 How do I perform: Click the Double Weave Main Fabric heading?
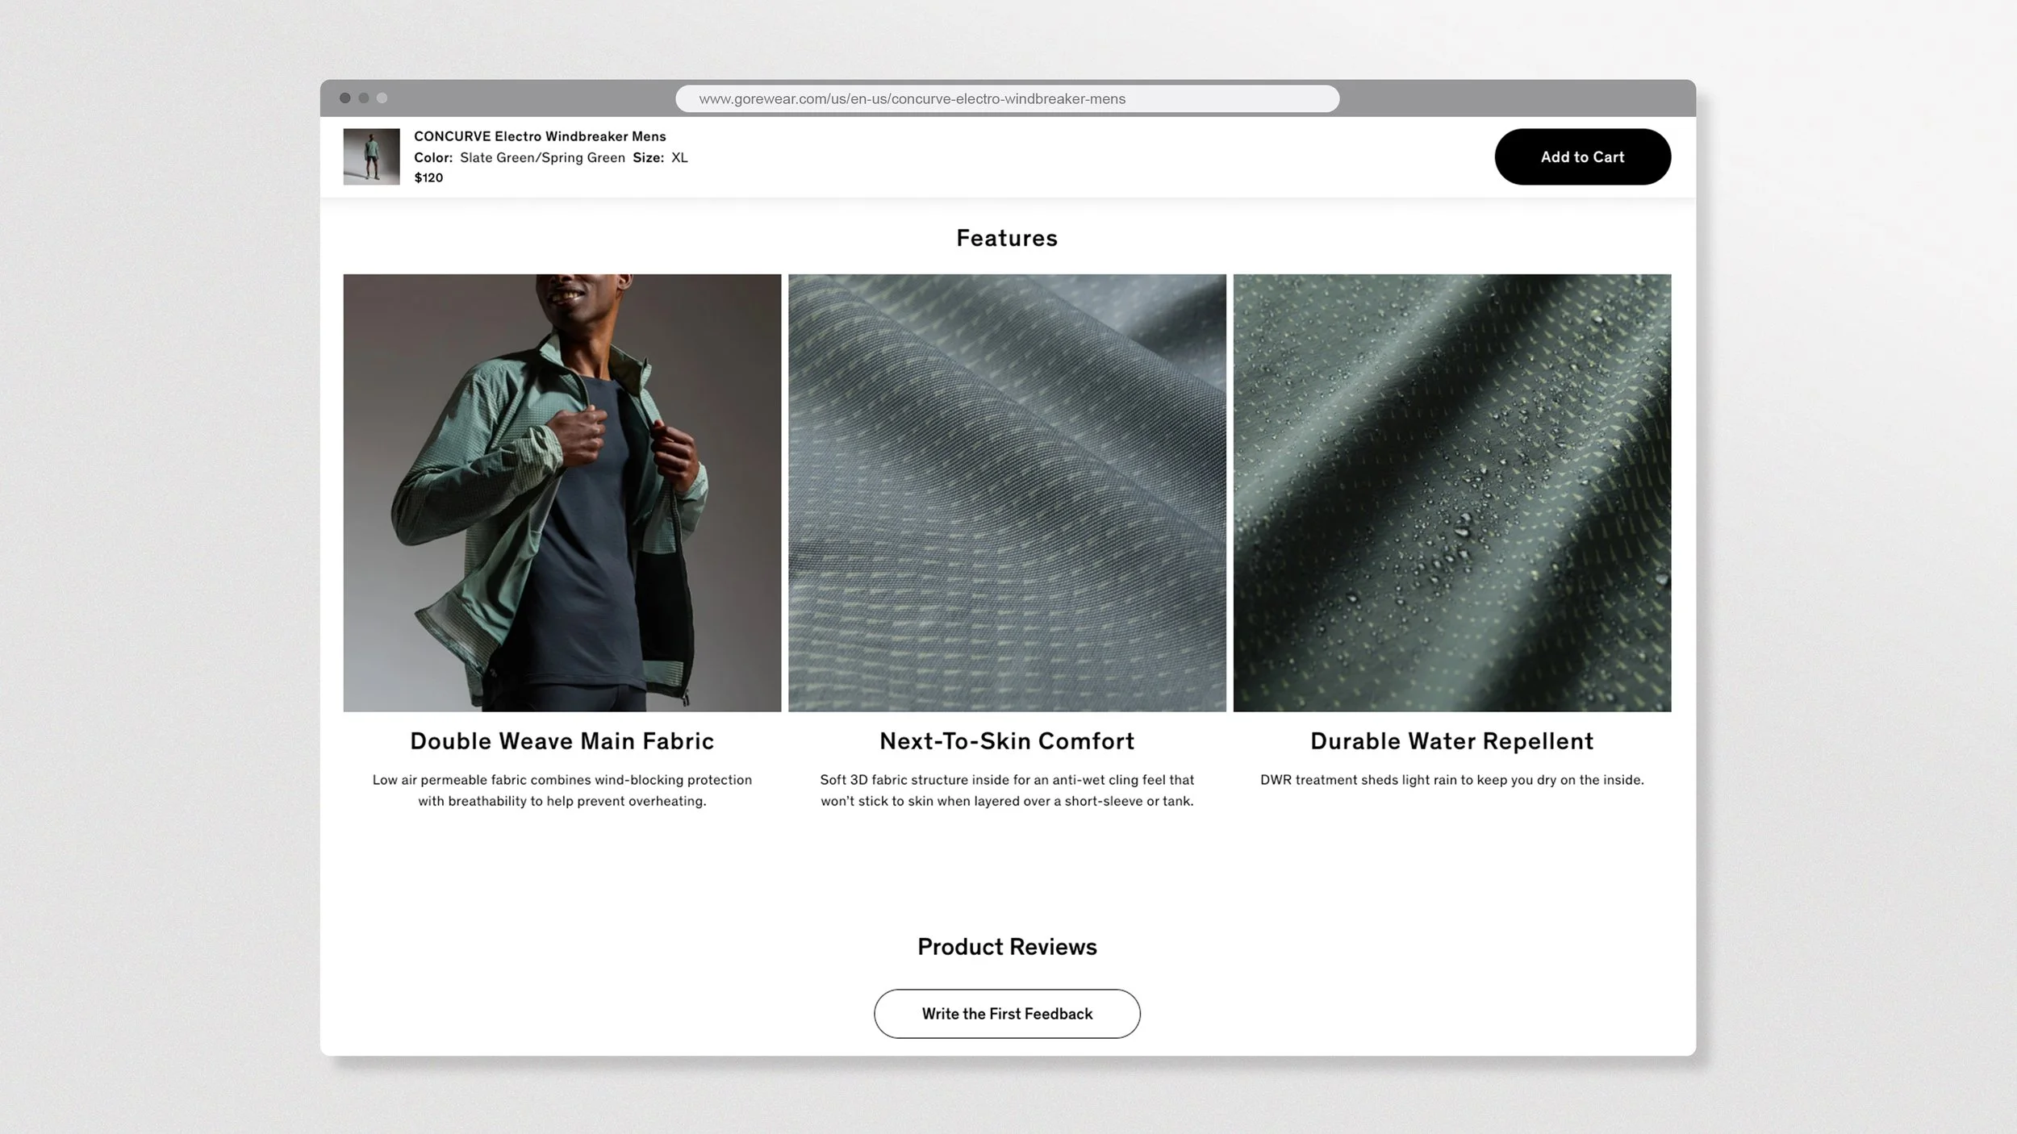tap(562, 740)
